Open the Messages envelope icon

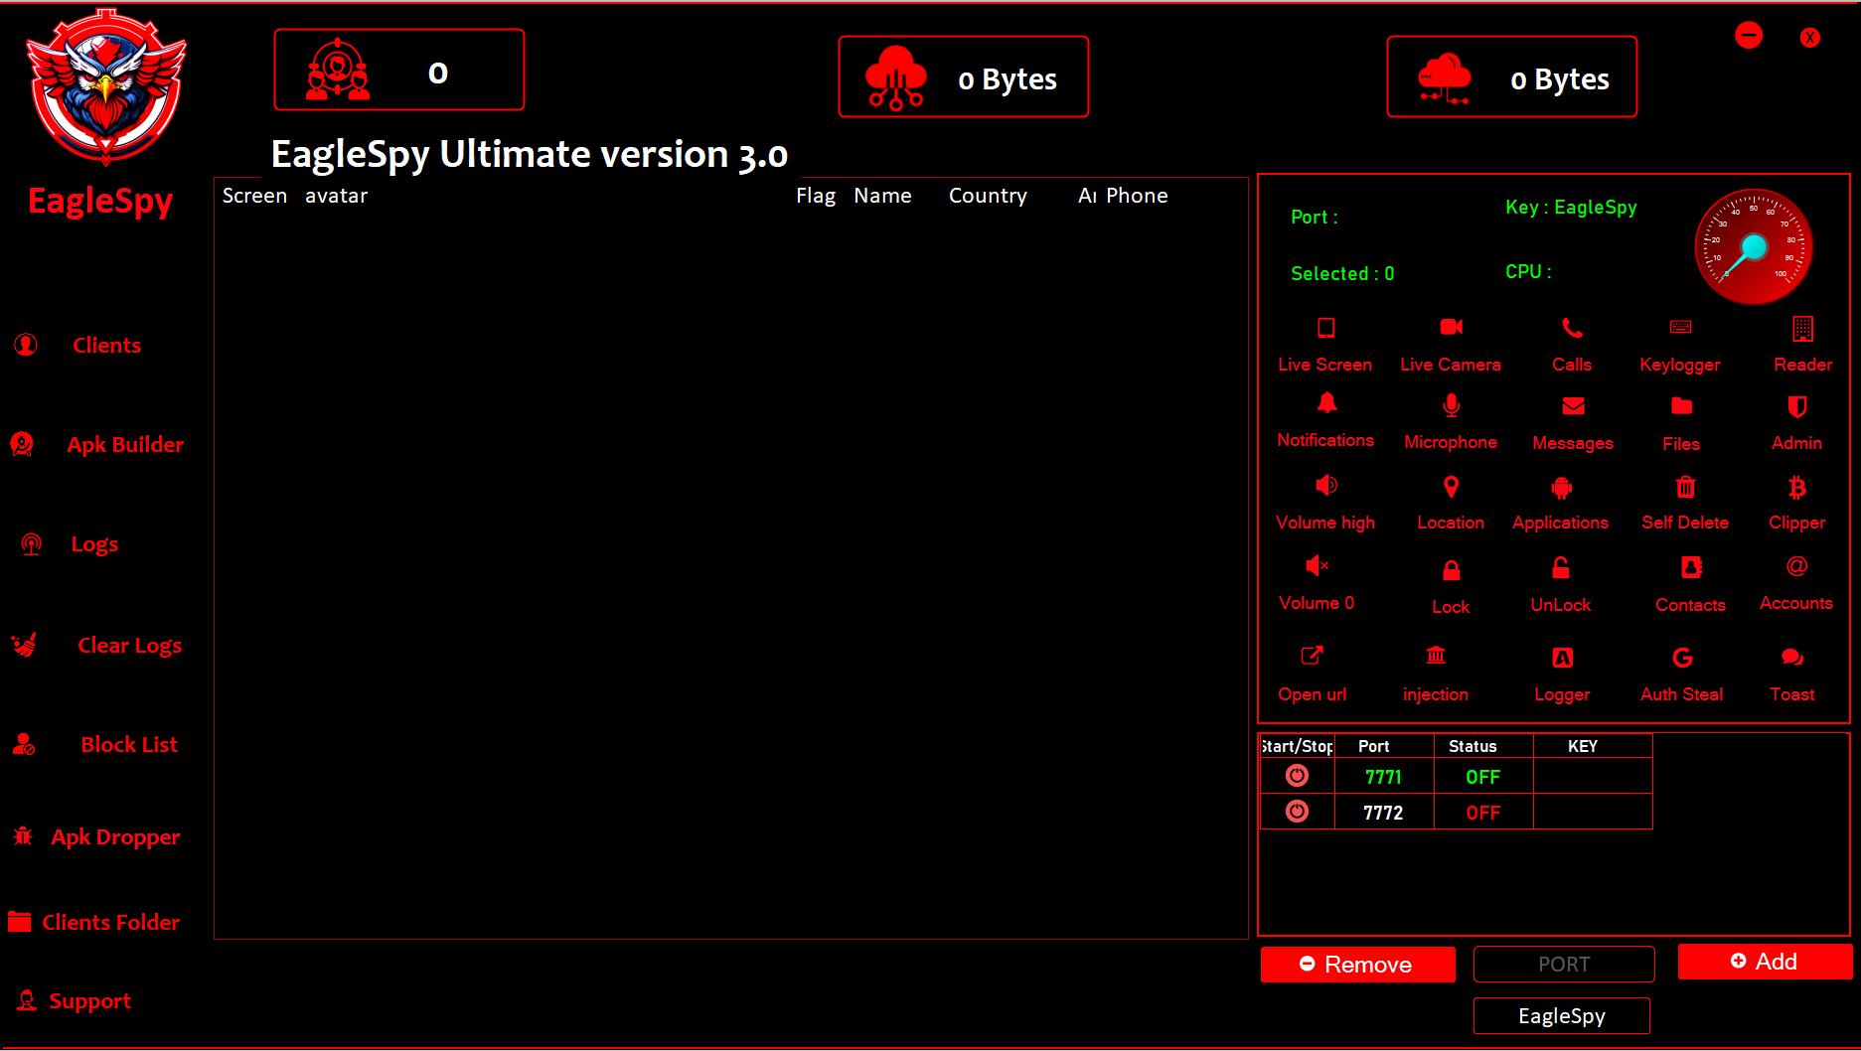1573,406
